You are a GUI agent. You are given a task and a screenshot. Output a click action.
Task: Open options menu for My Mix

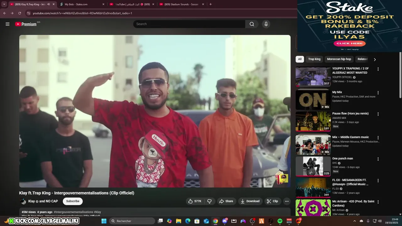(x=378, y=93)
